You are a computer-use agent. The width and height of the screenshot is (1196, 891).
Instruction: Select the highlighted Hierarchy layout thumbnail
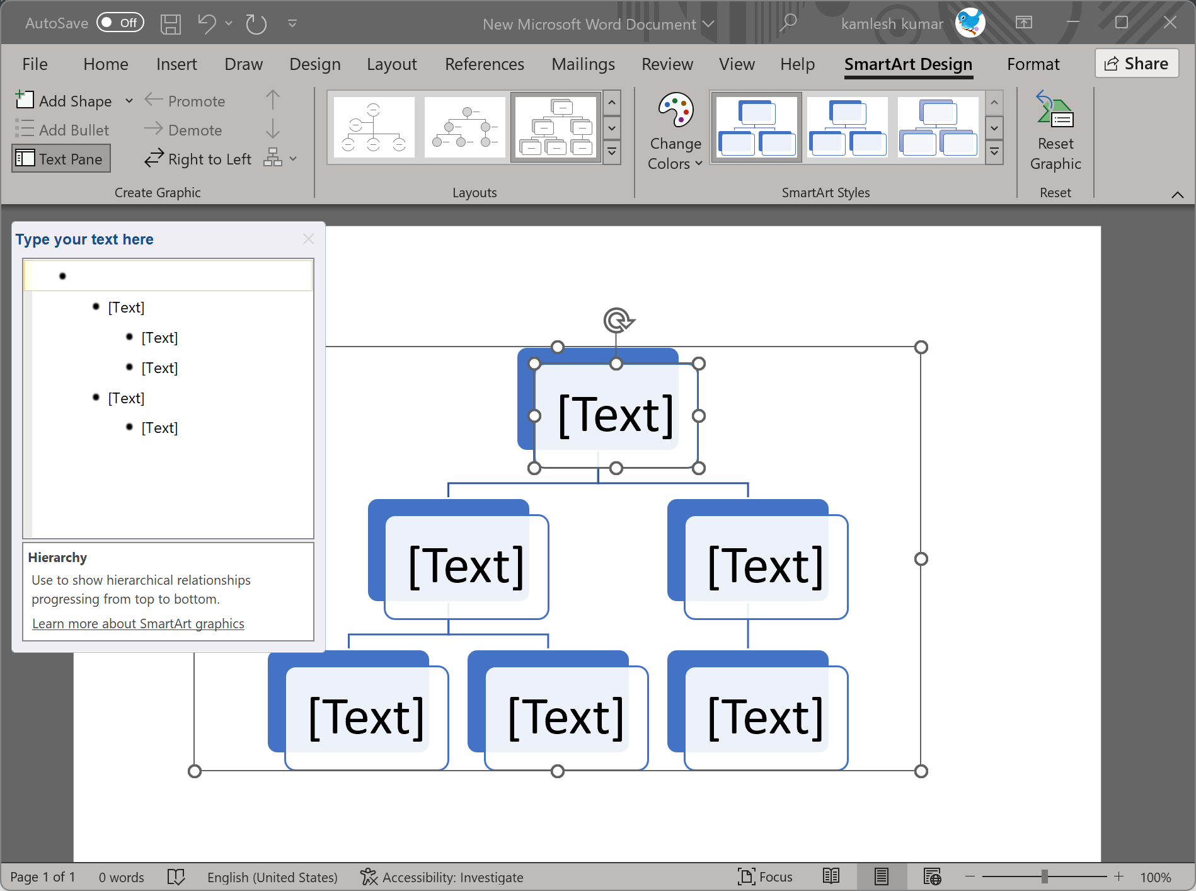click(556, 127)
